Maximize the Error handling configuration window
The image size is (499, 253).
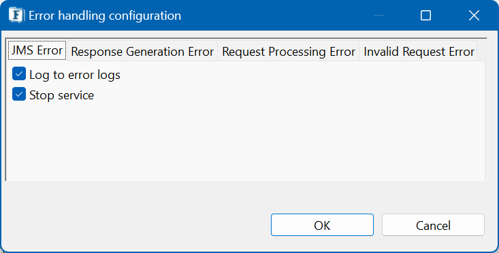(425, 15)
